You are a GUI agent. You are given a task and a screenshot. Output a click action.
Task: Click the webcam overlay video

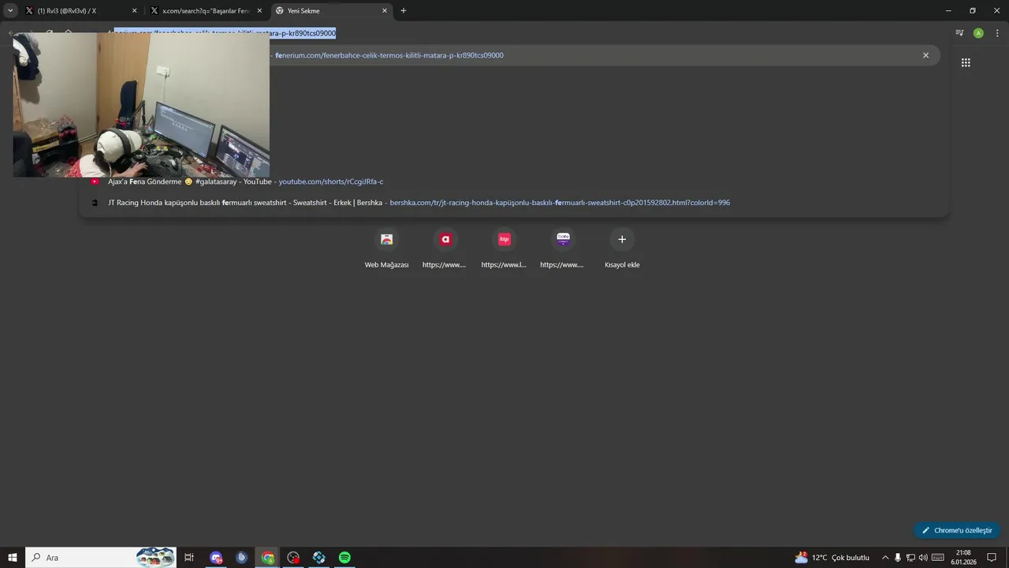[141, 105]
